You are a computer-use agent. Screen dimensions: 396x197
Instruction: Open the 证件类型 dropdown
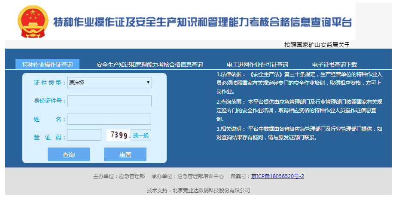[110, 83]
